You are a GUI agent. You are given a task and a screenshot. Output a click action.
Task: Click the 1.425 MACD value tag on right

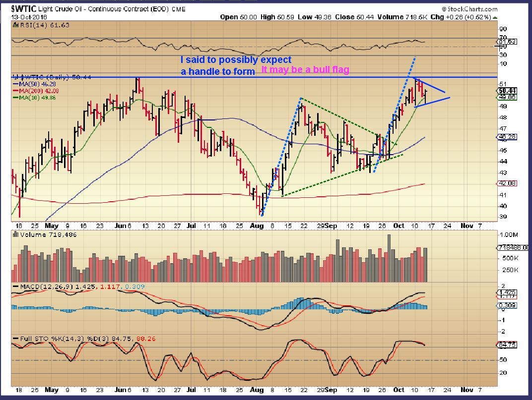click(x=507, y=292)
